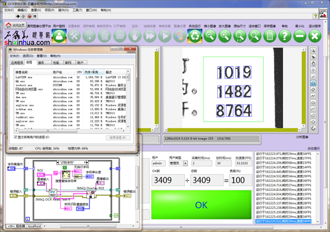This screenshot has height=232, width=330.
Task: Click the 适合窗口 fit window icon
Action: [x=255, y=36]
